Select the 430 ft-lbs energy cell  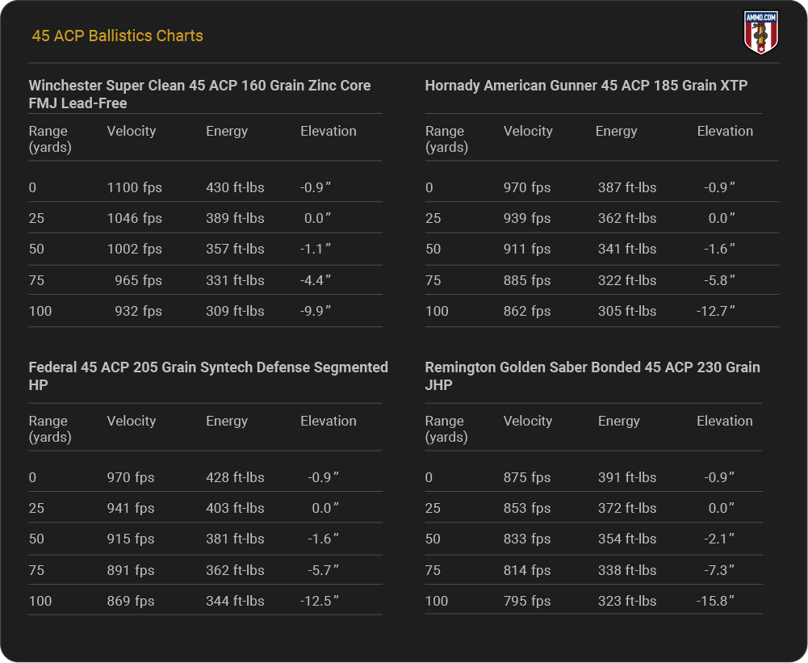point(235,187)
